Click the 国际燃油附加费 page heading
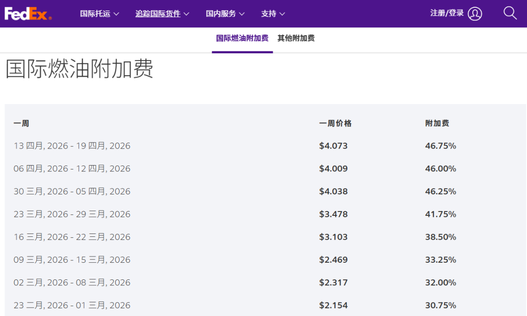The height and width of the screenshot is (316, 527). pyautogui.click(x=80, y=69)
